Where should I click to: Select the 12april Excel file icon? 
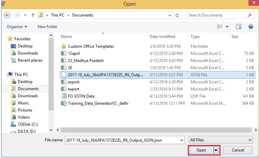pyautogui.click(x=64, y=53)
